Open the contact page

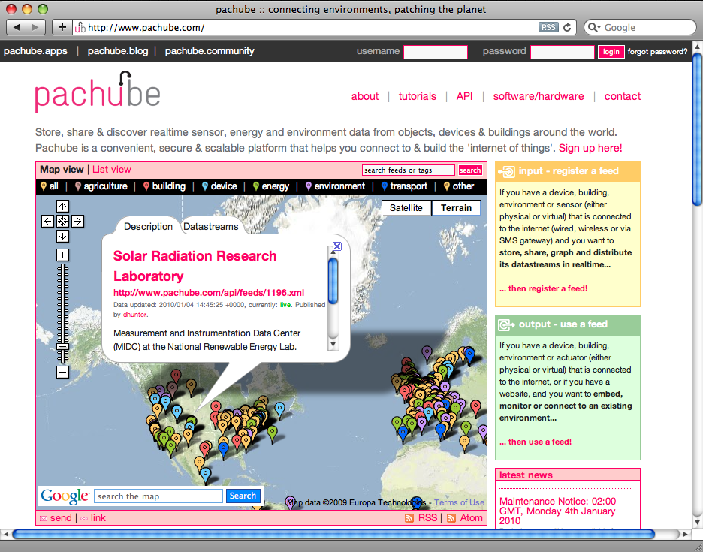tap(623, 96)
